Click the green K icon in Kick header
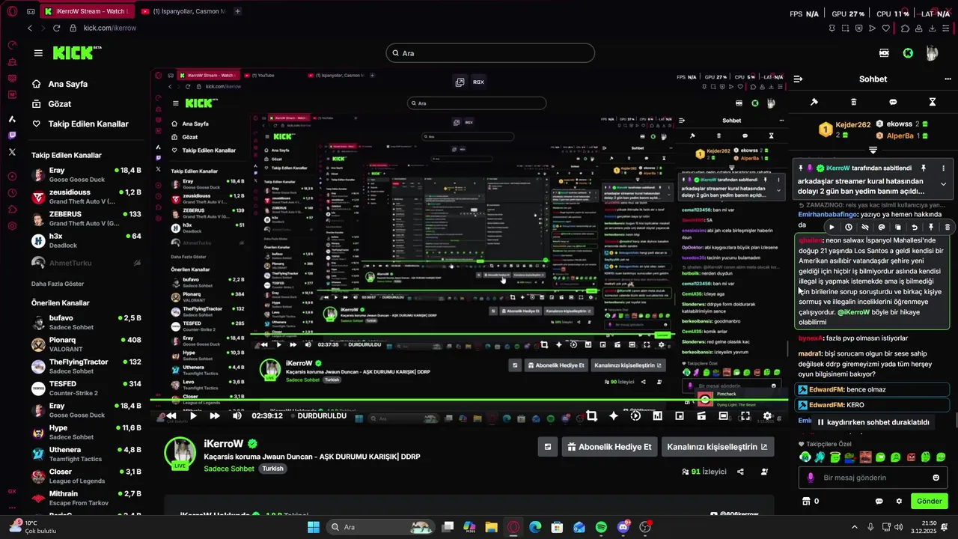This screenshot has height=539, width=958. [x=908, y=53]
